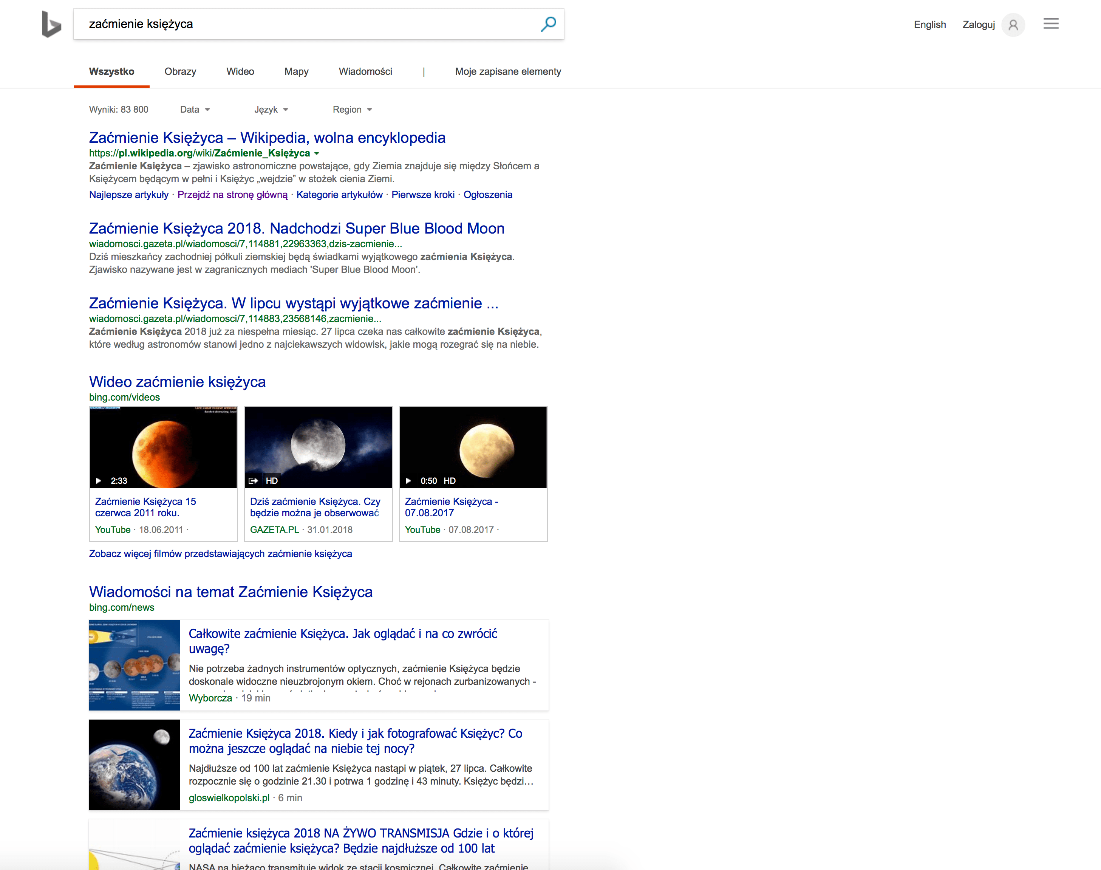Viewport: 1101px width, 870px height.
Task: Click the Zaloguj sign-in link
Action: pos(979,25)
